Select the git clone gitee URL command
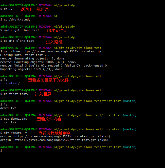The height and width of the screenshot is (168, 165). click(52, 51)
